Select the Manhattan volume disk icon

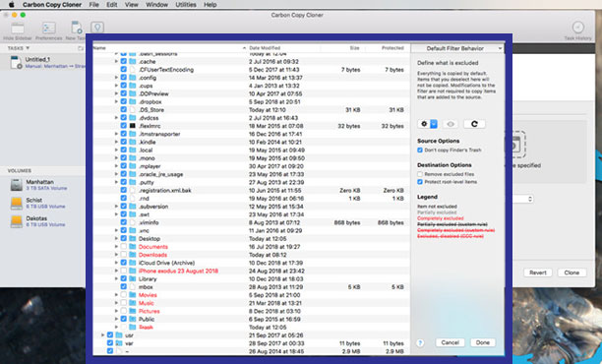point(17,185)
